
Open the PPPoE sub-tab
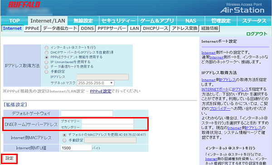[32, 28]
